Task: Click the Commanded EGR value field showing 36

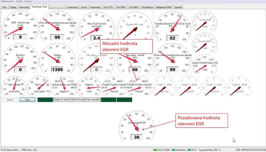Action: pos(136,137)
